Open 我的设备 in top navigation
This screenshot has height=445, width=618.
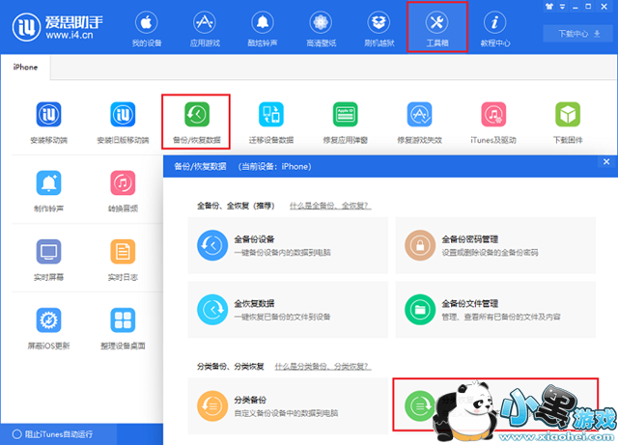[x=146, y=30]
